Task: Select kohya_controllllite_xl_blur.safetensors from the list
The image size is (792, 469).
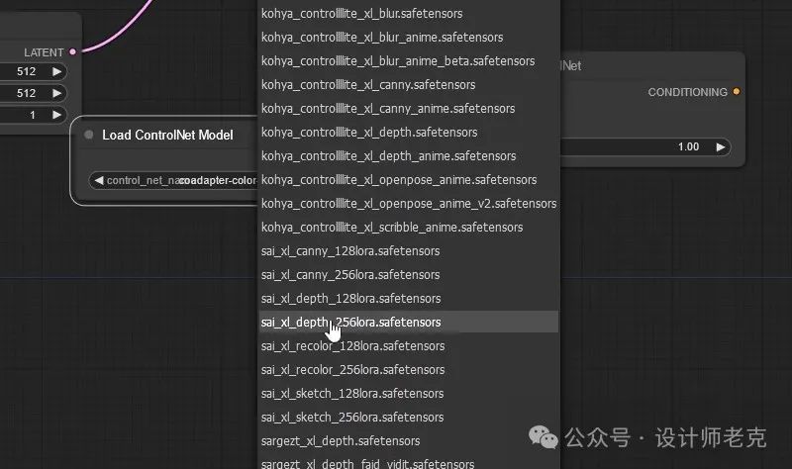Action: (x=408, y=14)
